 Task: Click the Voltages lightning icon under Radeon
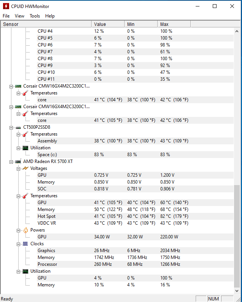click(25, 168)
